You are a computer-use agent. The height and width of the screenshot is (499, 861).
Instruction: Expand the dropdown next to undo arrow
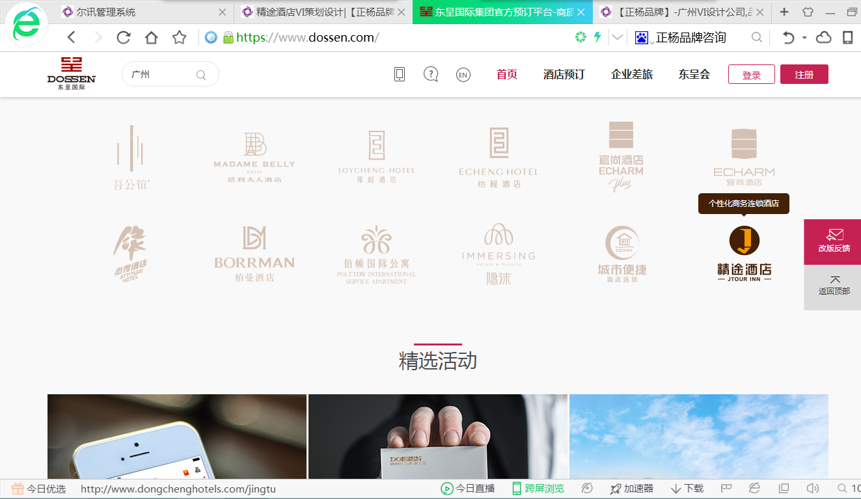point(804,38)
